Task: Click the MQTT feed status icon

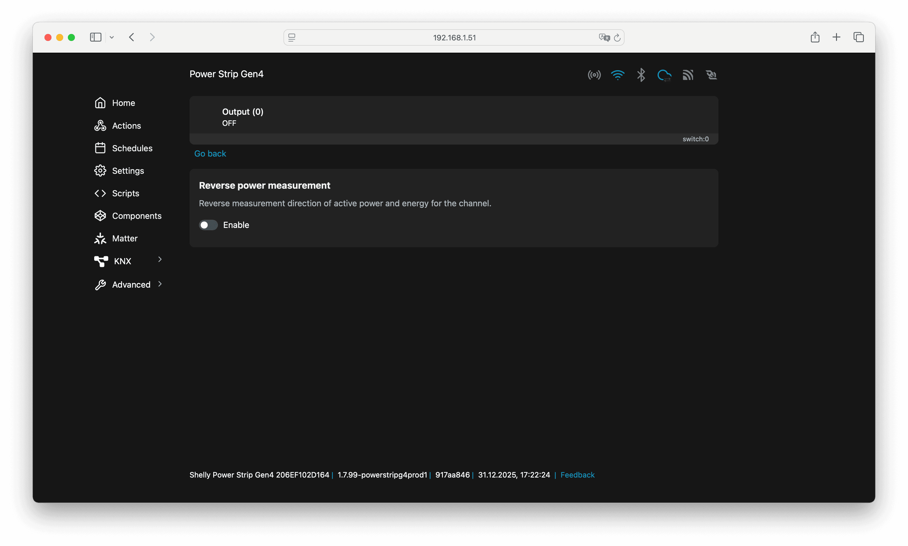Action: pyautogui.click(x=688, y=75)
